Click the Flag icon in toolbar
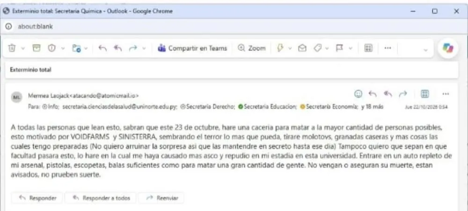 tap(339, 48)
